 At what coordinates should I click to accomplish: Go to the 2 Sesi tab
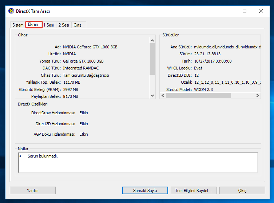click(x=64, y=25)
